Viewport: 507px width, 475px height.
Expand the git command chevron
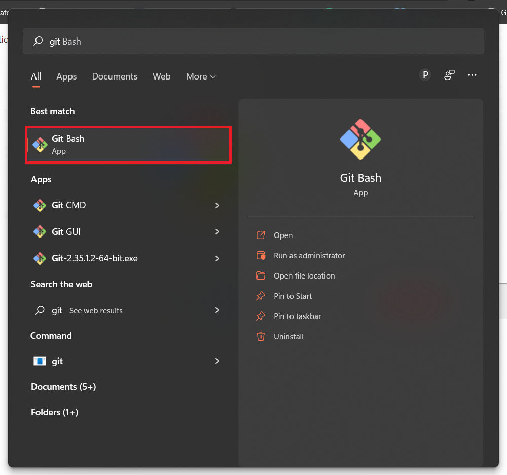(x=217, y=361)
